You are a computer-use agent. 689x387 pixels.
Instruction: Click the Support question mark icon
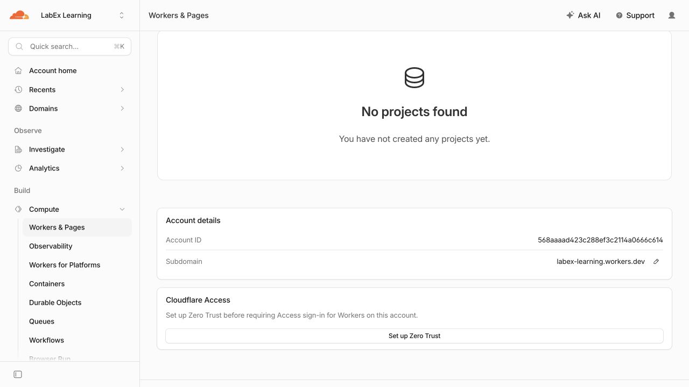[x=619, y=16]
